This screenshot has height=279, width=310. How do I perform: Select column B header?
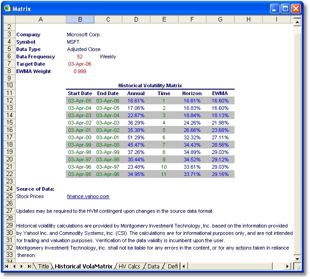[x=80, y=19]
